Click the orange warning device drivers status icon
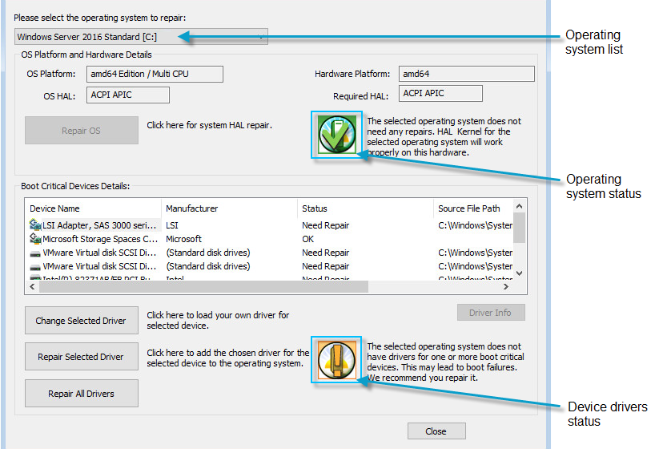 pyautogui.click(x=336, y=359)
